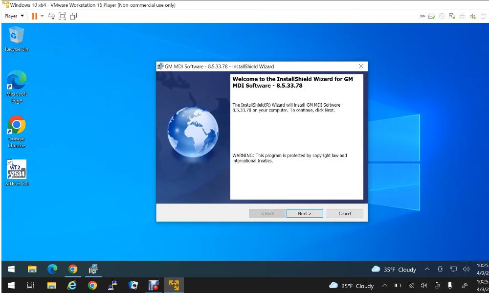Switch to Chrome on the guest VM taskbar
Image resolution: width=489 pixels, height=293 pixels.
(x=73, y=269)
